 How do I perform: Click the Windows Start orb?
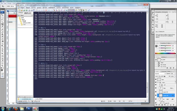pos(3,109)
